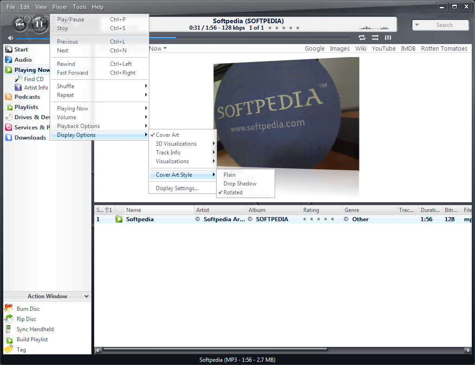
Task: Open the File menu
Action: pos(11,6)
